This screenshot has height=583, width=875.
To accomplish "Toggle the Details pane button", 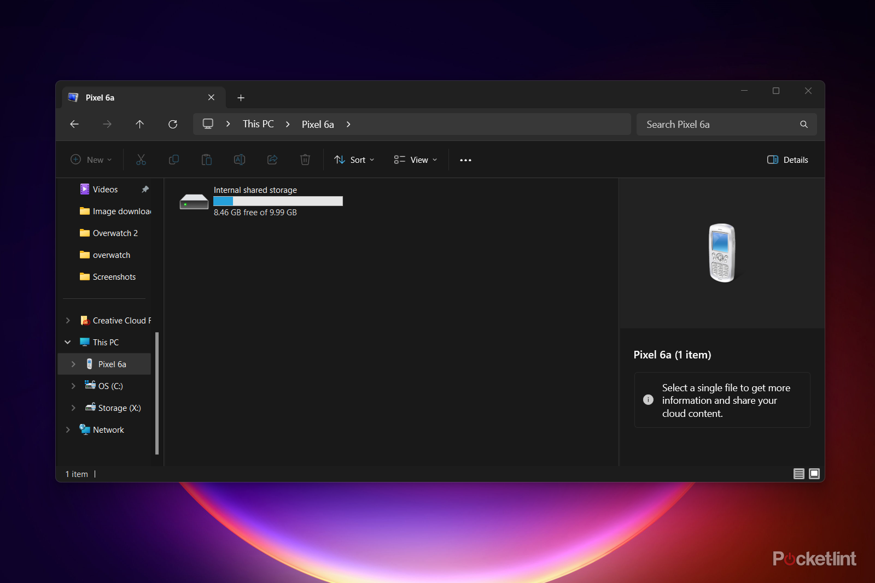I will point(787,160).
